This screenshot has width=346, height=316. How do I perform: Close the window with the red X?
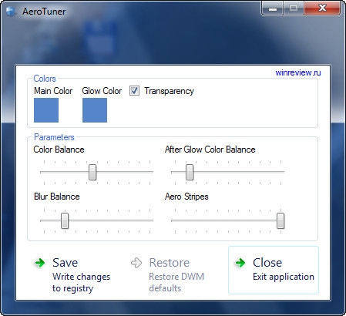pyautogui.click(x=322, y=8)
